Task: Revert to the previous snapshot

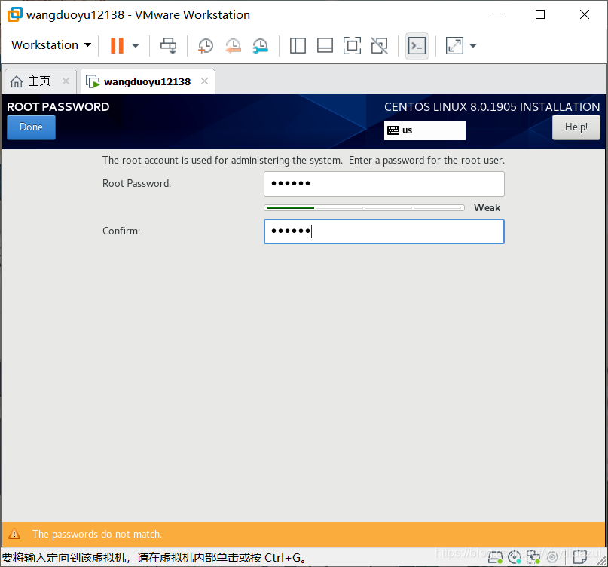Action: tap(233, 45)
